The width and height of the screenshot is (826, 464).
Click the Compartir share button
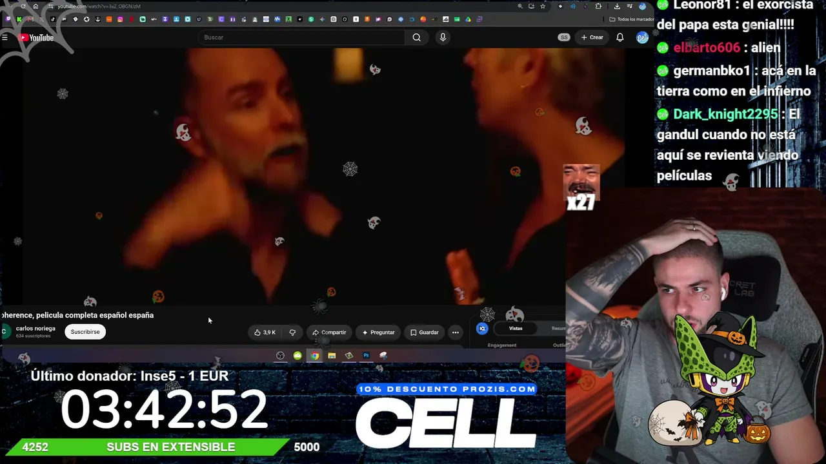(x=329, y=333)
